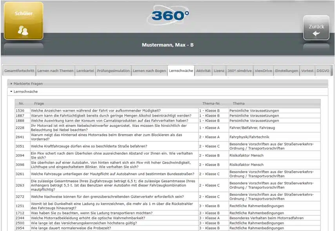335x231 pixels.
Task: Expand the Markierte Fragen section
Action: click(28, 83)
